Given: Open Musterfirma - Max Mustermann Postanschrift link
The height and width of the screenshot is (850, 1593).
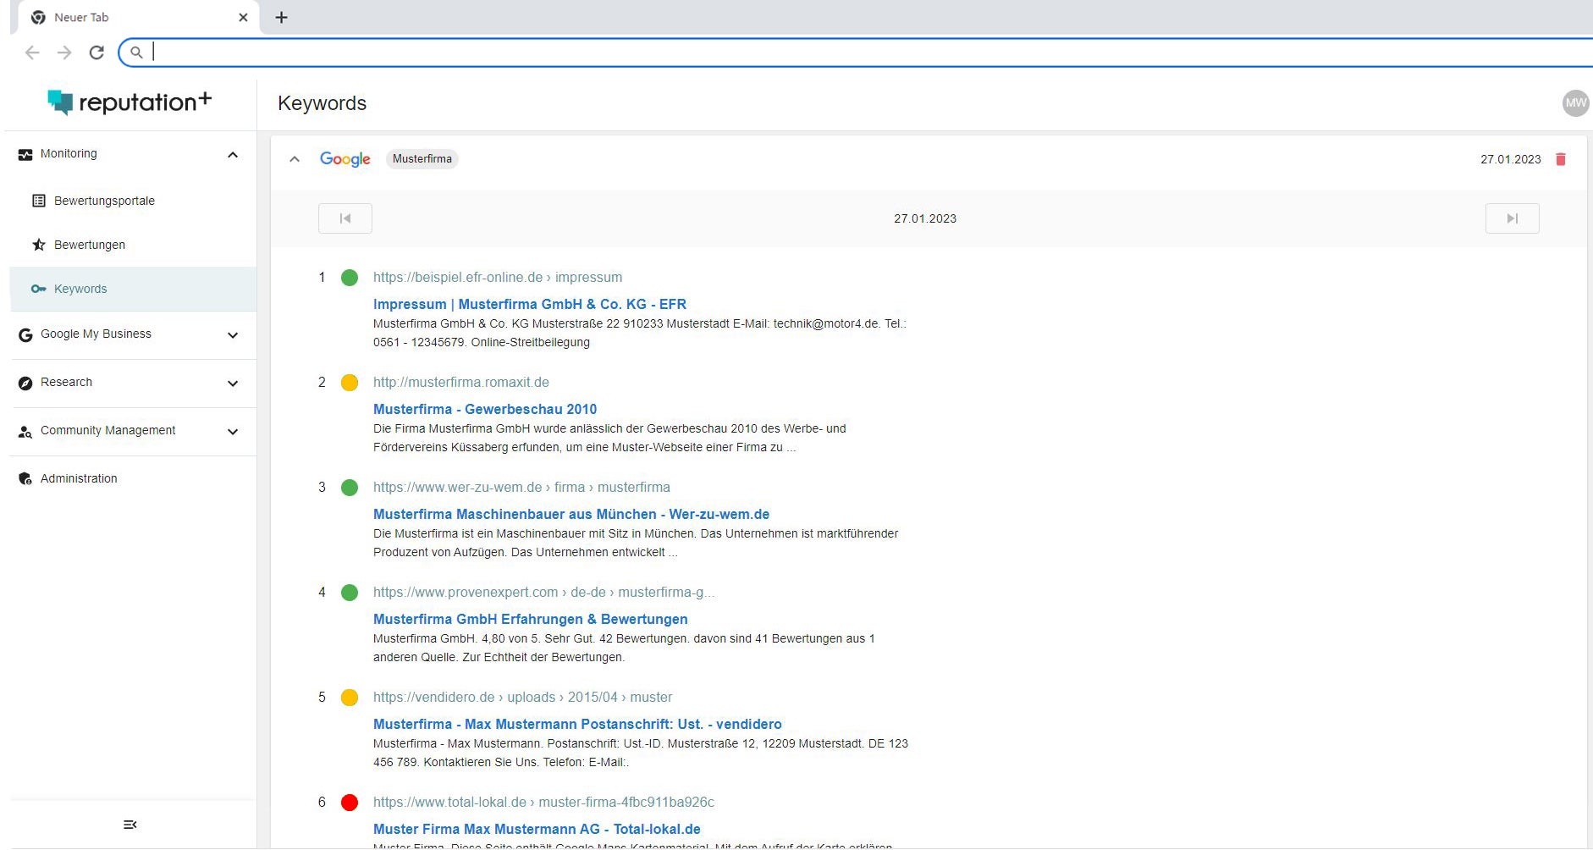Looking at the screenshot, I should tap(577, 724).
